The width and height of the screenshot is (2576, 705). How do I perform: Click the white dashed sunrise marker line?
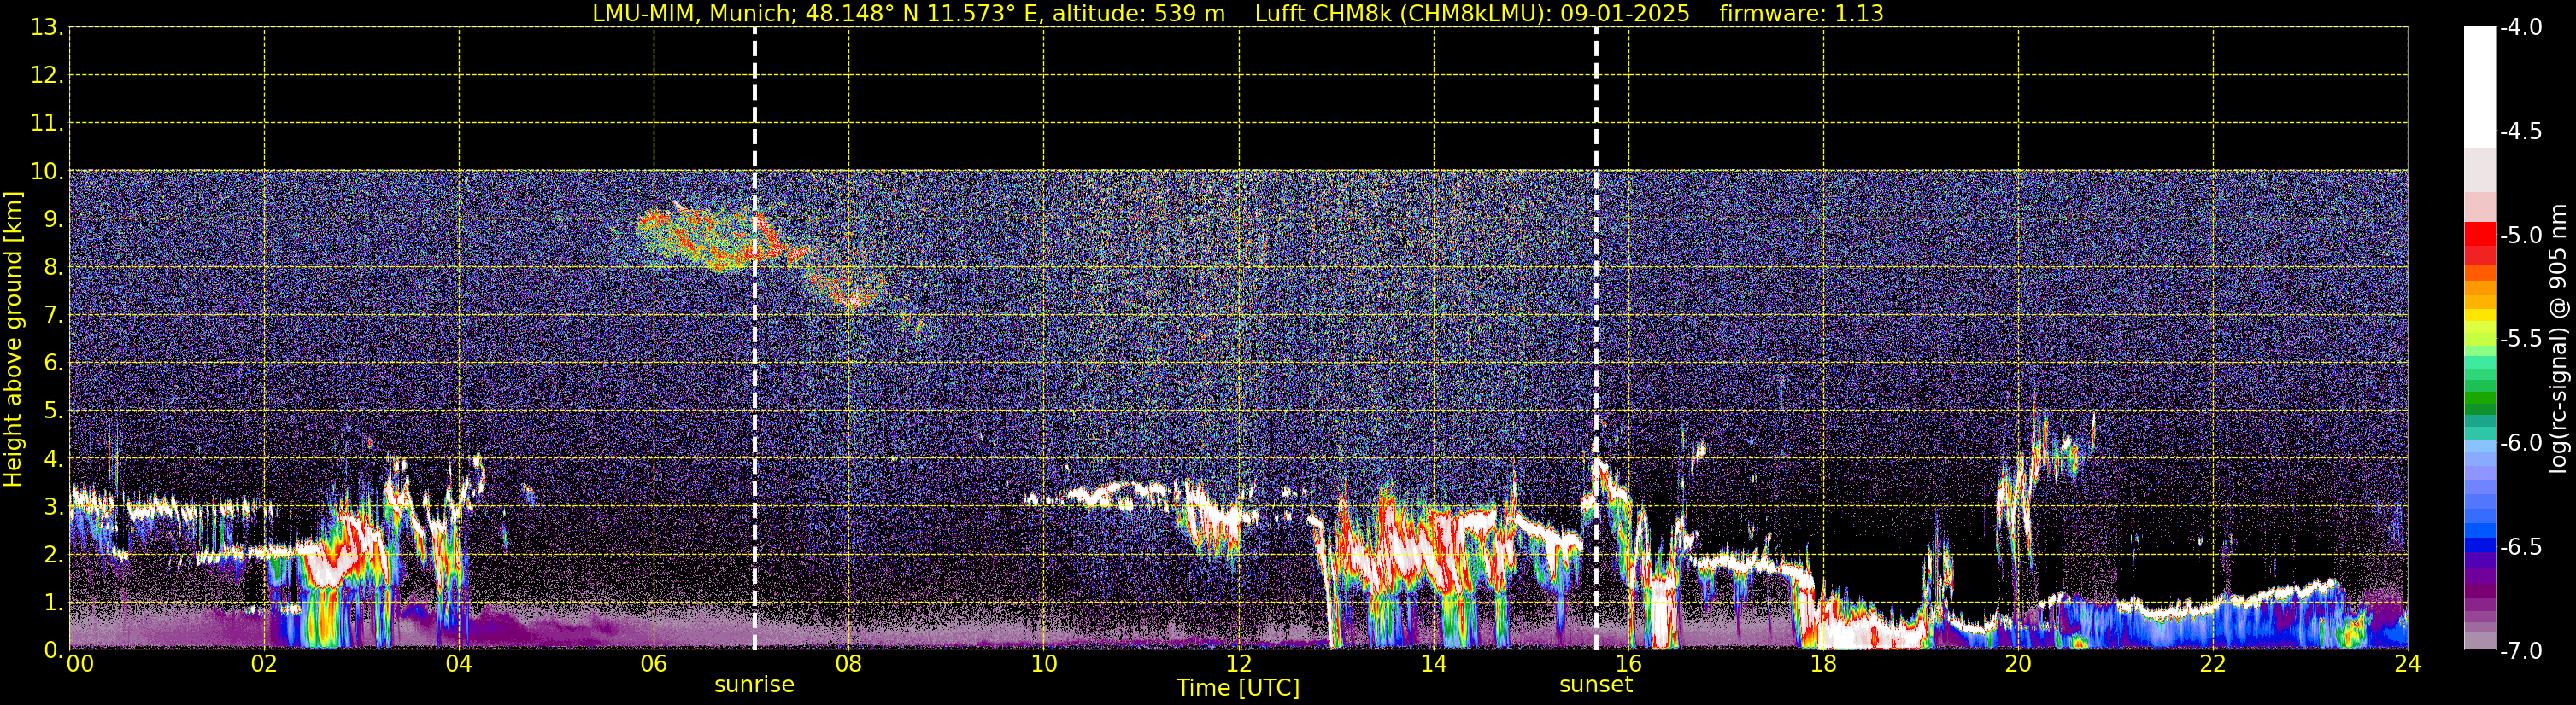click(754, 339)
